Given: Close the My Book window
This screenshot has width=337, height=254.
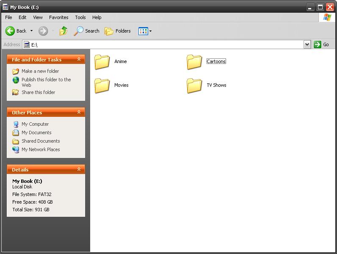Looking at the screenshot, I should click(330, 7).
